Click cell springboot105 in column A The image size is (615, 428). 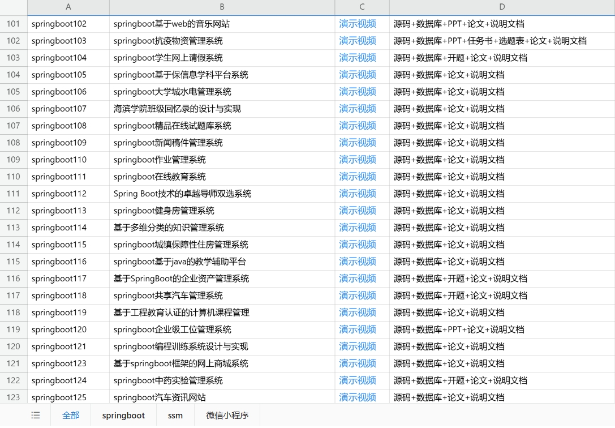(68, 75)
